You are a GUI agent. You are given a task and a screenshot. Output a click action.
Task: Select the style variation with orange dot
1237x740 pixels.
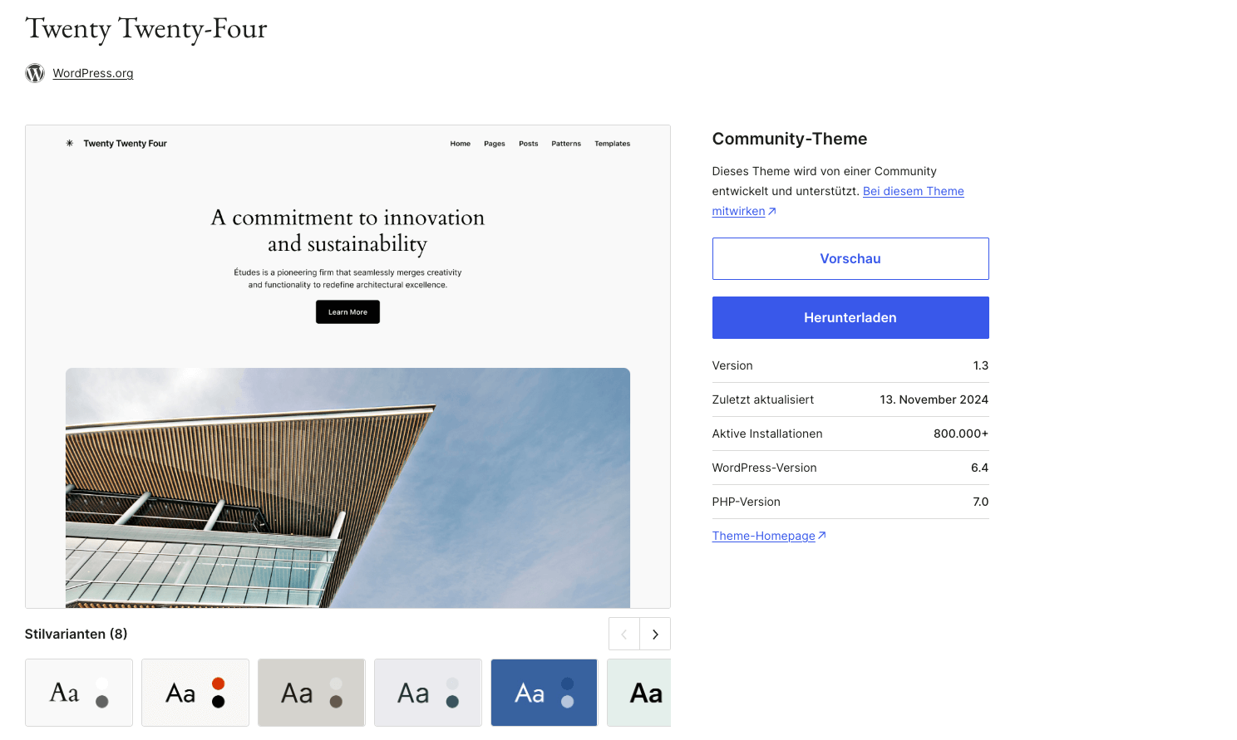coord(195,693)
